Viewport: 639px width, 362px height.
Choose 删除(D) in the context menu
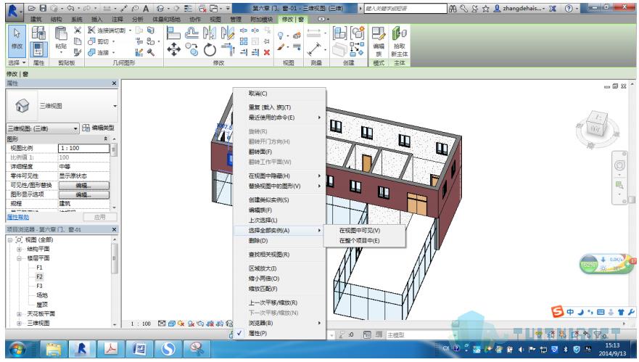coord(258,241)
